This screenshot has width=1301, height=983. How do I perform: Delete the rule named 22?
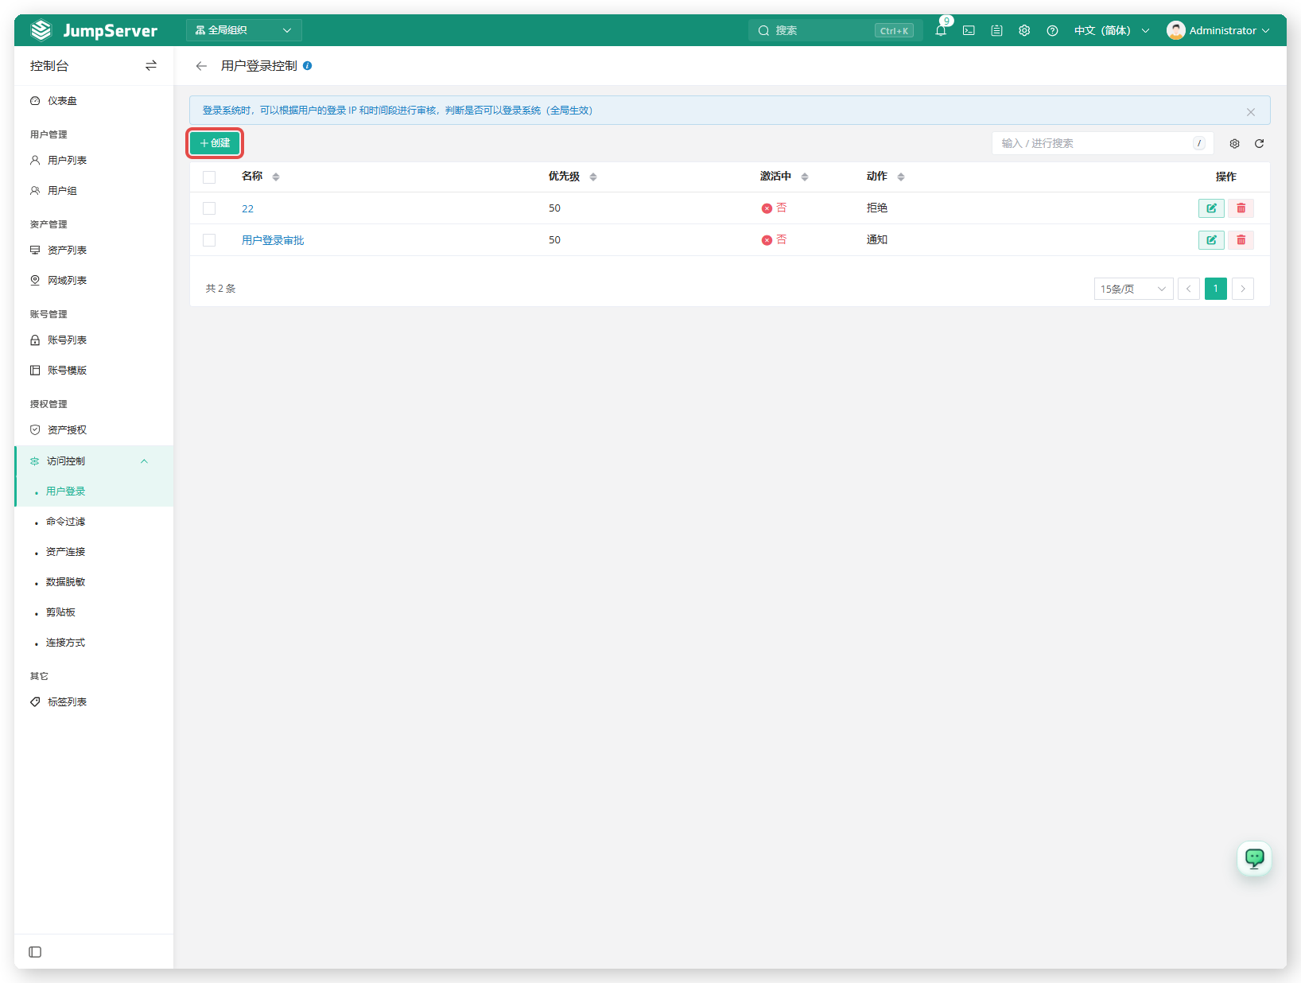(x=1241, y=208)
